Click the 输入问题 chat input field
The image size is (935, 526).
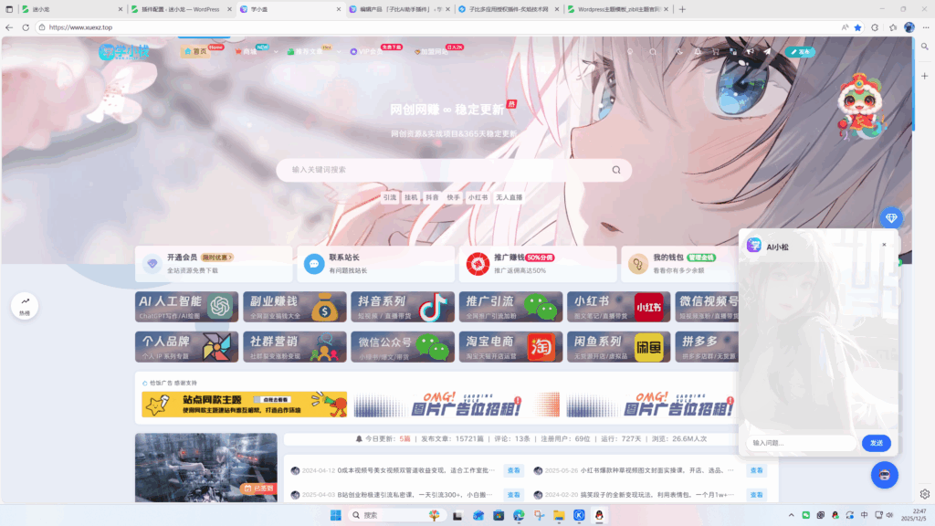[801, 443]
